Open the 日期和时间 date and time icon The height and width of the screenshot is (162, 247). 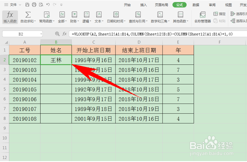(116, 15)
